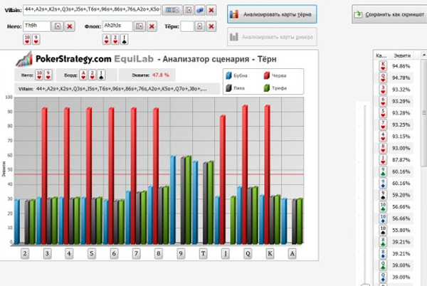
Task: Clear Hero cards with red X
Action: 70,26
